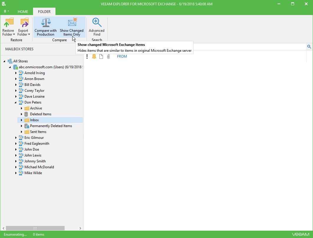Click Permanently Deleted Items locked trash icon

tap(27, 126)
